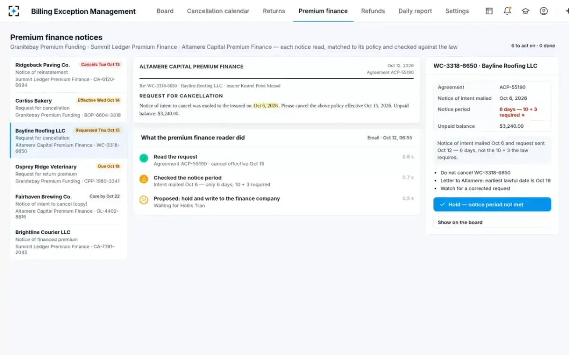Click the highlighted Oct 6, 2026 date in letter
This screenshot has width=569, height=355.
tap(266, 106)
